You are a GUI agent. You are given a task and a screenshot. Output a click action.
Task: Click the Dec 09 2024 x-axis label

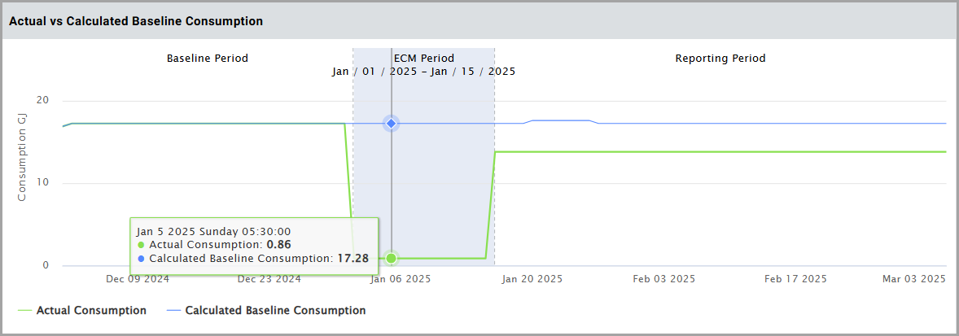tap(138, 278)
